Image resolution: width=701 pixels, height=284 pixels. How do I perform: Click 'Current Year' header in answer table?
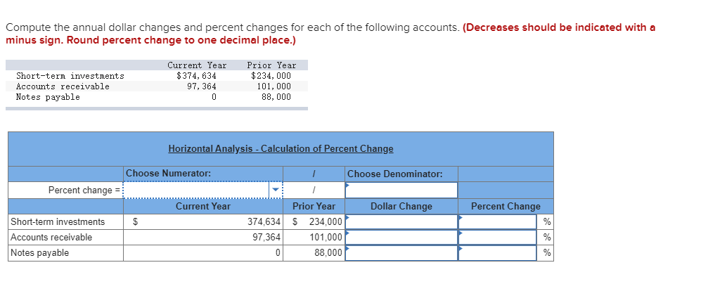(x=203, y=206)
